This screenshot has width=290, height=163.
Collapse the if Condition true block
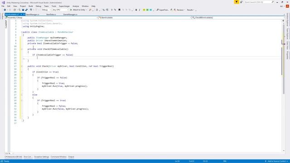click(22, 72)
